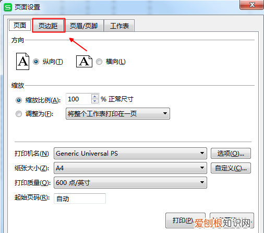Click the 方向 section heading

(18, 40)
